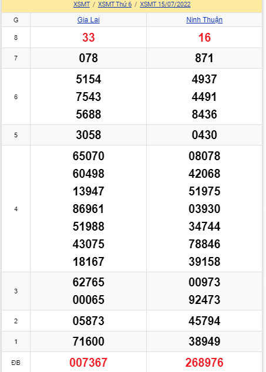Screen dimensions: 266x372
Task: Open the XSMT Thứ 6 breadcrumb link
Action: 115,4
